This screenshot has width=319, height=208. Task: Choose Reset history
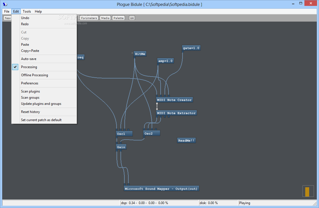coord(44,112)
